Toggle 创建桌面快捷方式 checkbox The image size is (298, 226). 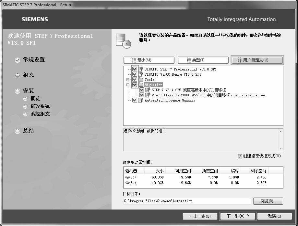(240, 156)
